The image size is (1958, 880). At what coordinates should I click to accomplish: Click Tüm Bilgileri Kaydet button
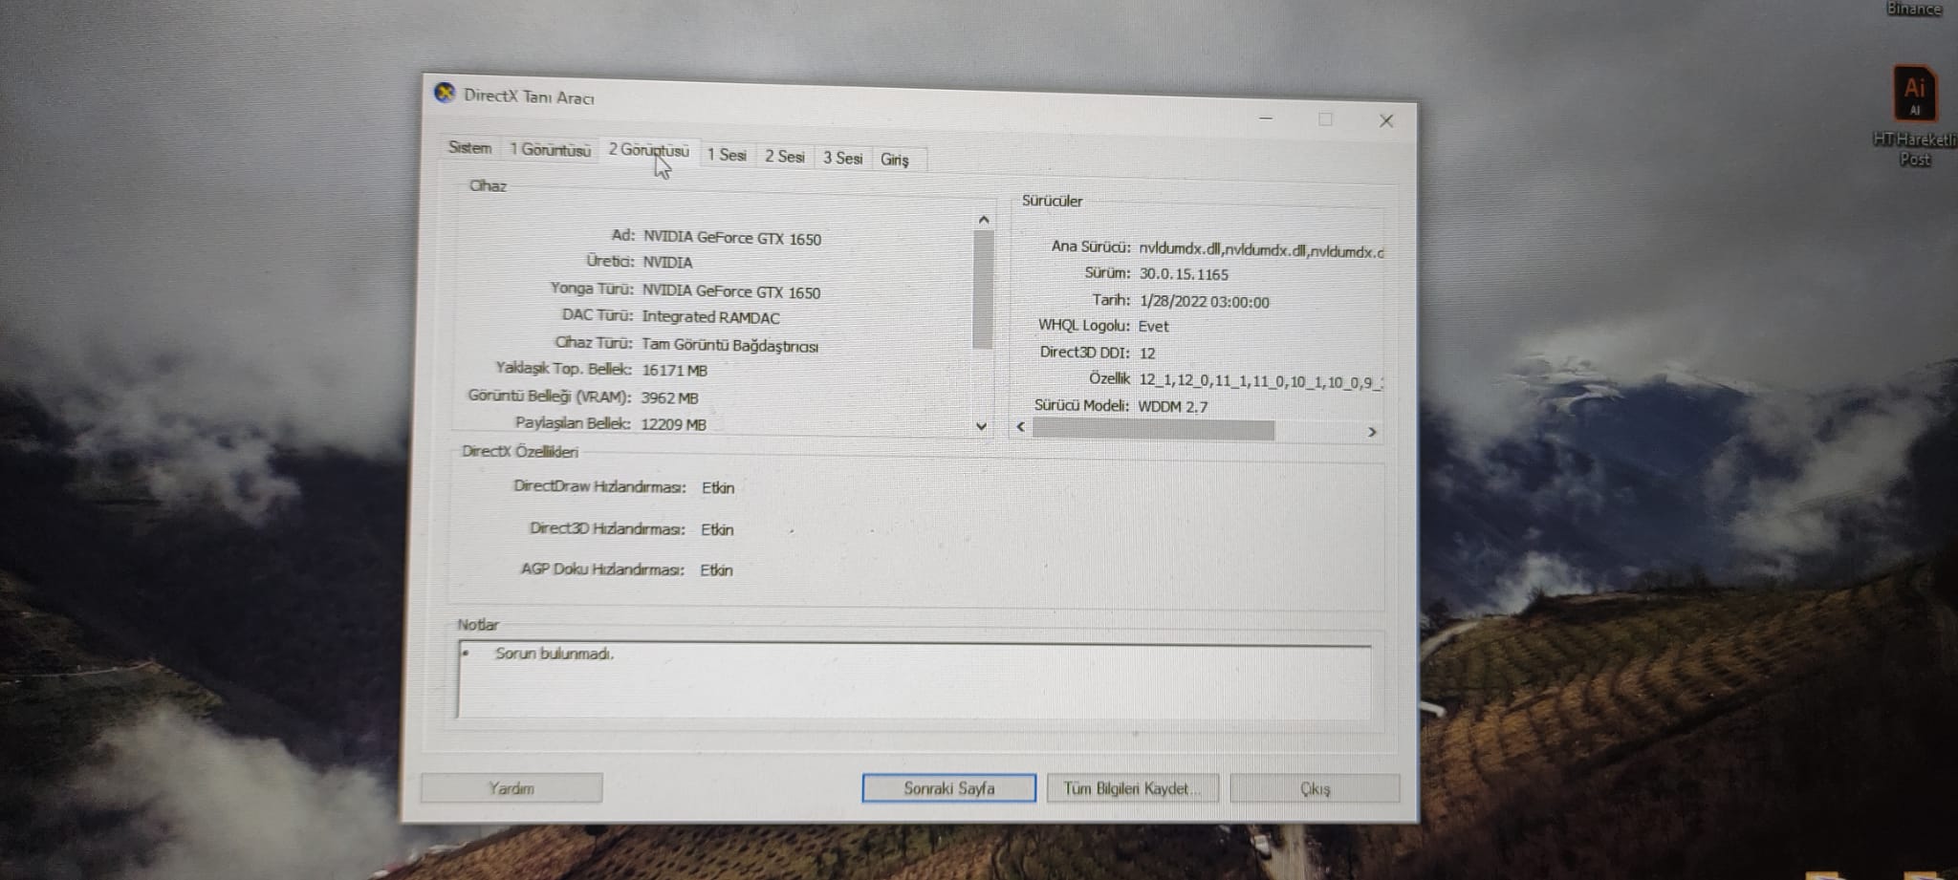1132,788
